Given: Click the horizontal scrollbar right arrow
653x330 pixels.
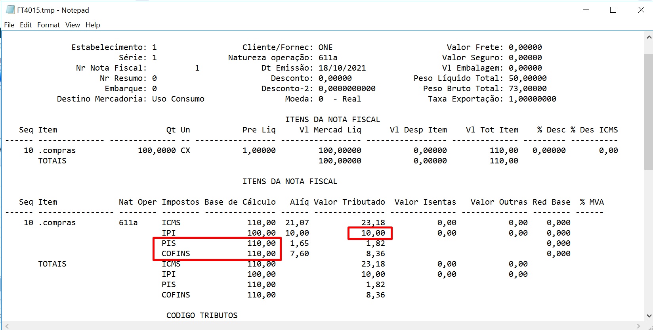Looking at the screenshot, I should tap(638, 326).
